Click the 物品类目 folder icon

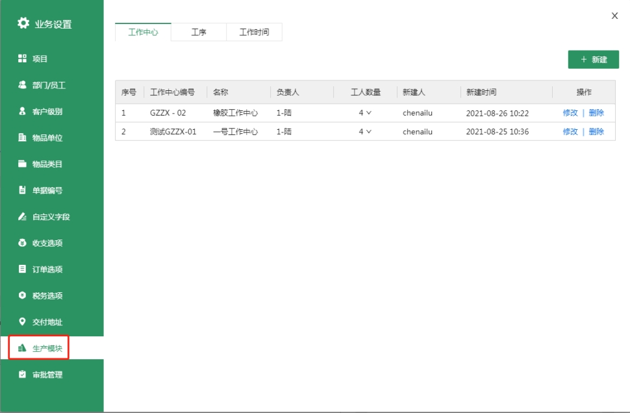point(22,164)
